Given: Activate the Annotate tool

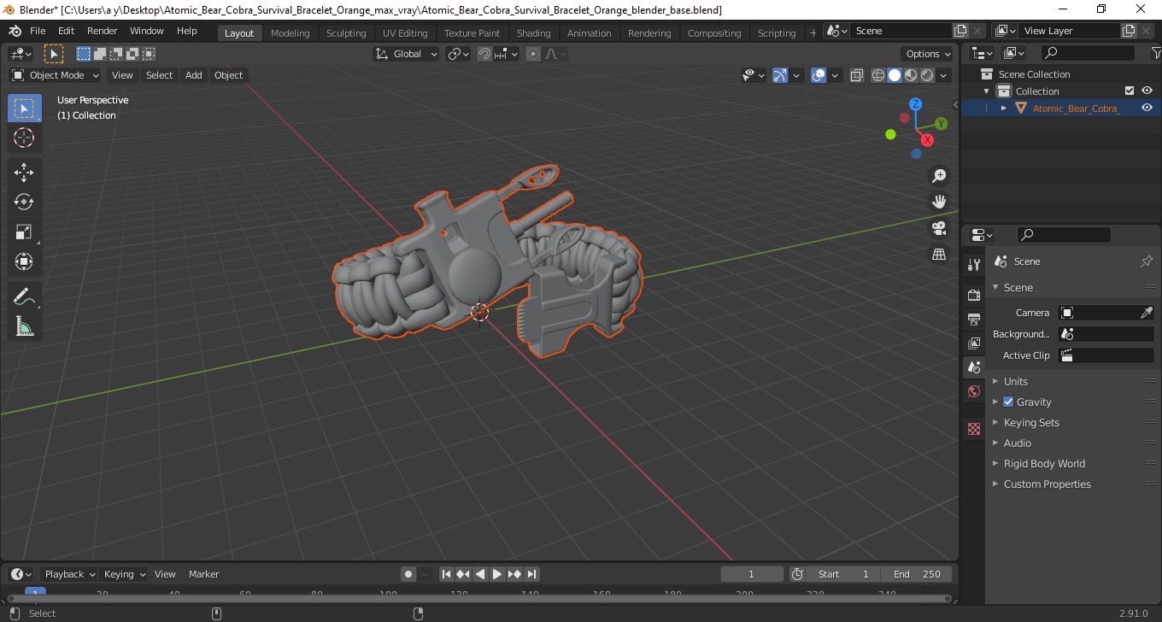Looking at the screenshot, I should tap(24, 296).
